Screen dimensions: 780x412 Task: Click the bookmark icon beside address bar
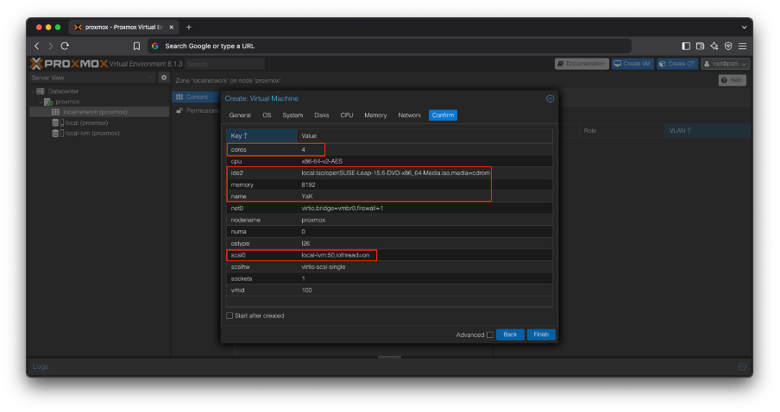[x=136, y=47]
